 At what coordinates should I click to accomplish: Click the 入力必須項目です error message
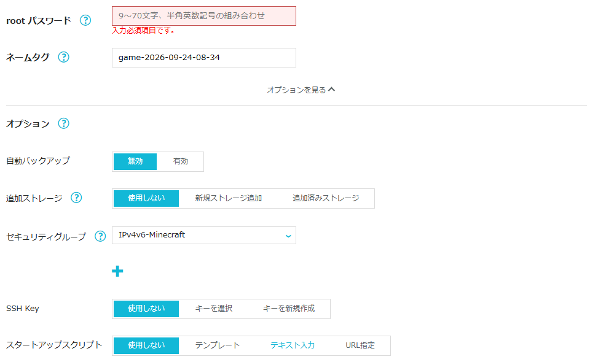click(143, 31)
